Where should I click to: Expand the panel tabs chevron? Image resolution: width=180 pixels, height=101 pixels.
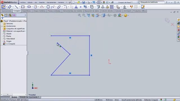[x=25, y=15]
